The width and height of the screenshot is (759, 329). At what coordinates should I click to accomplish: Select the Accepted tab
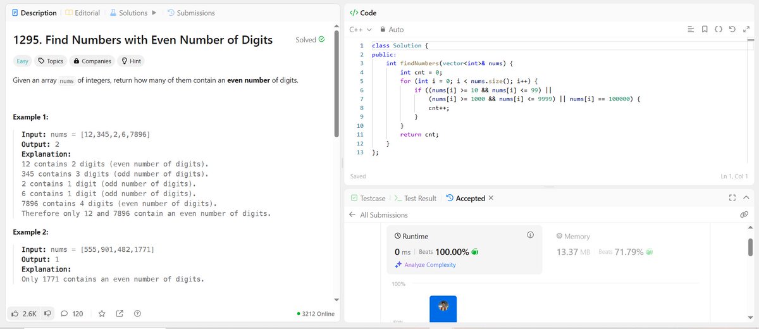(465, 198)
